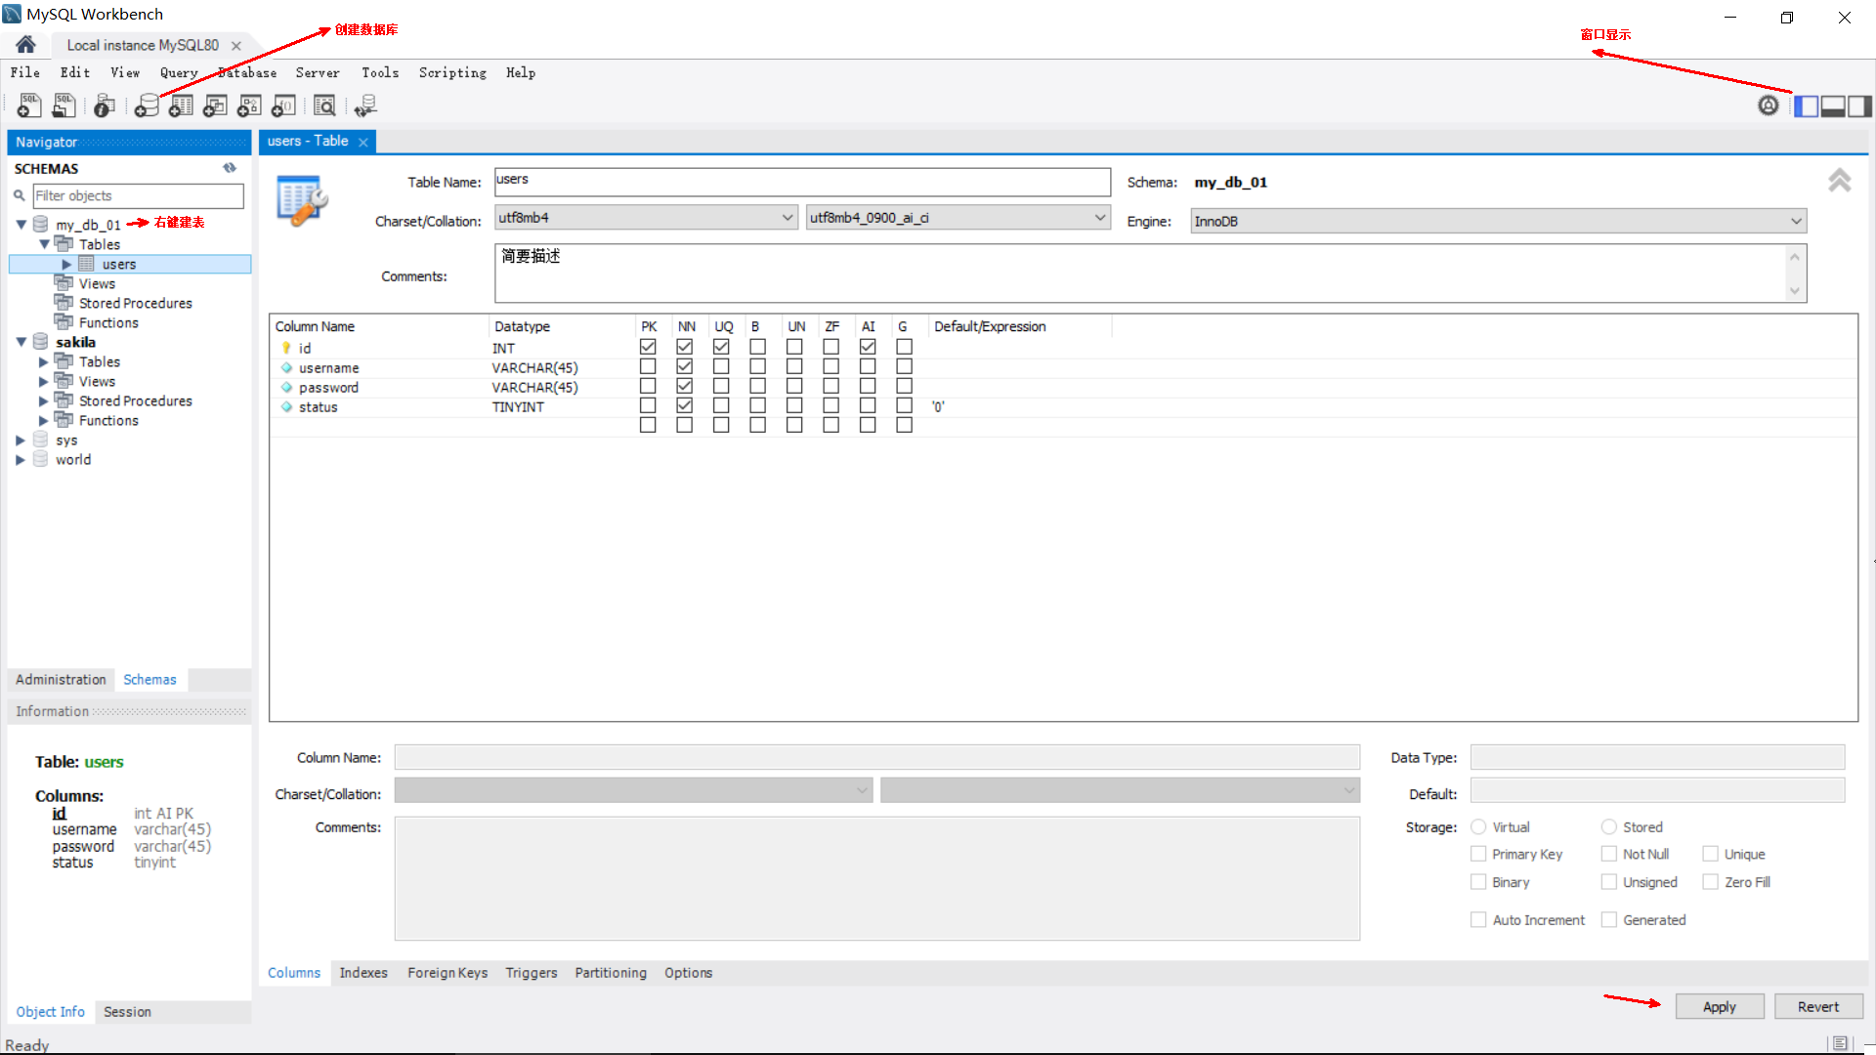Select the Stored Procedures item under my_db_01
The height and width of the screenshot is (1055, 1876).
(x=136, y=303)
